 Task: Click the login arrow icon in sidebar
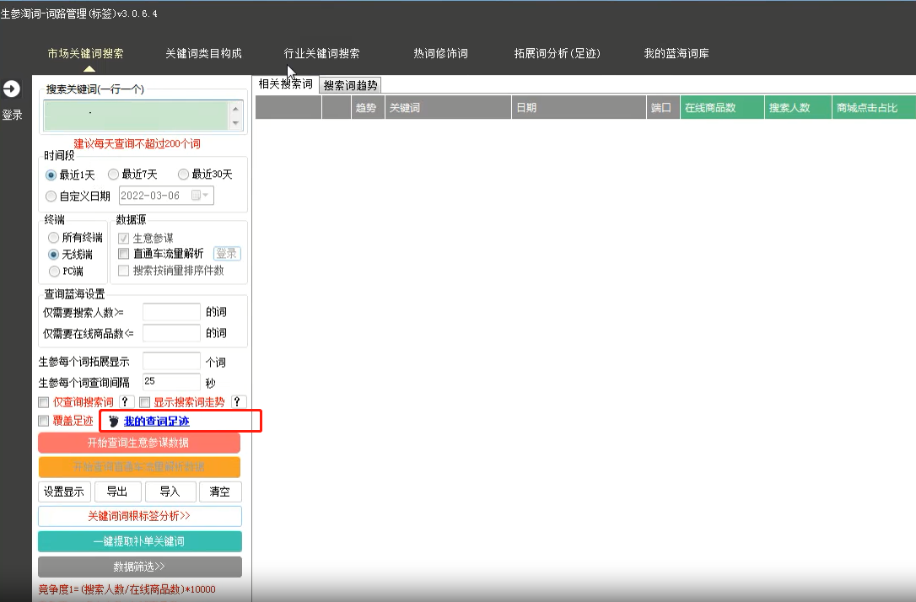click(11, 89)
